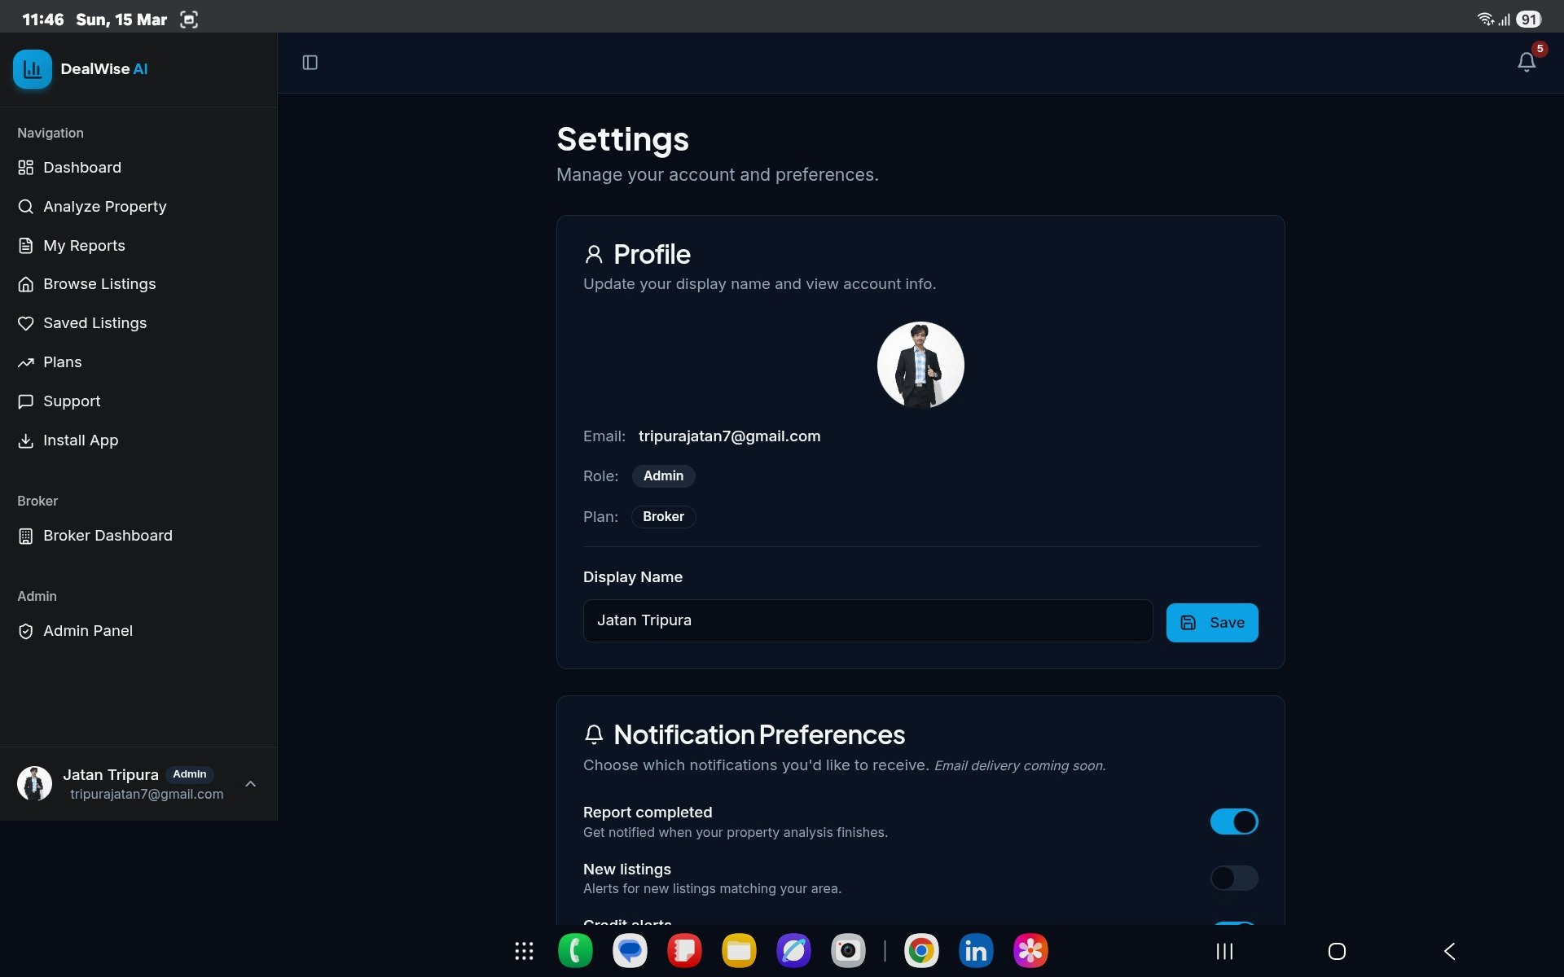Click the Dashboard grid icon
Screen dimensions: 1564x977
click(x=26, y=168)
